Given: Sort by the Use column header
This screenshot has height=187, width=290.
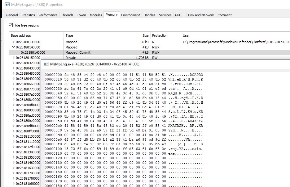Looking at the screenshot, I should 235,35.
